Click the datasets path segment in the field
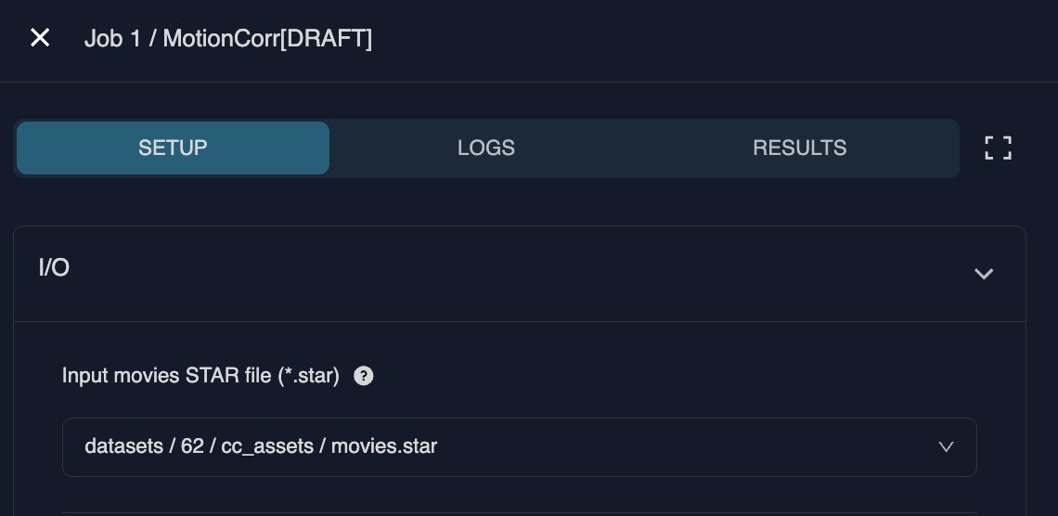The height and width of the screenshot is (516, 1058). click(x=122, y=446)
